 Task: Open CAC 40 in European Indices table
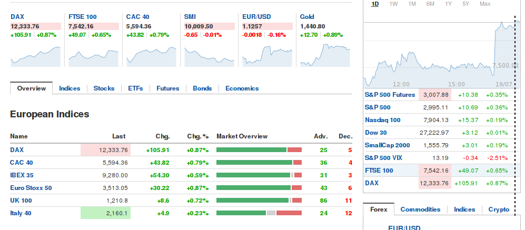(x=22, y=163)
